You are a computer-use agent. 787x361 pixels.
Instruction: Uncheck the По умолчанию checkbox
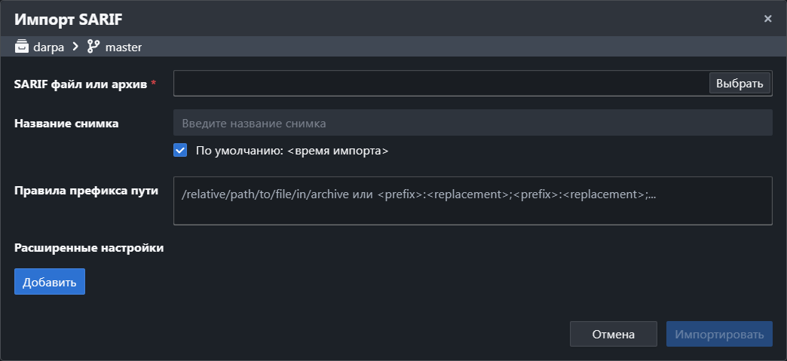coord(180,150)
